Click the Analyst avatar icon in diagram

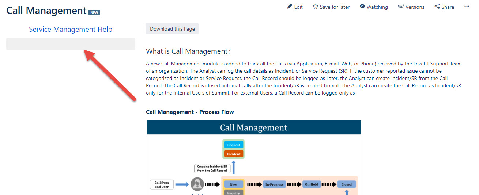point(197,184)
